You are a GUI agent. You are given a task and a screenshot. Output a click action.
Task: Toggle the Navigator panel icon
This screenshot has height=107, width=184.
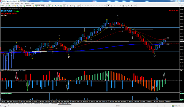click(x=16, y=6)
